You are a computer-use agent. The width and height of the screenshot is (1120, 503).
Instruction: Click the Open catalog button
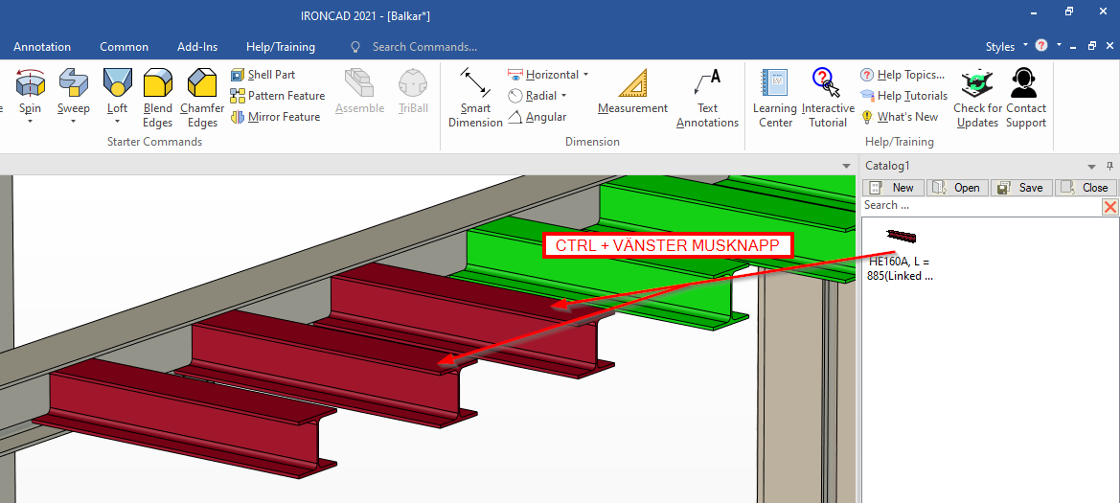tap(957, 188)
